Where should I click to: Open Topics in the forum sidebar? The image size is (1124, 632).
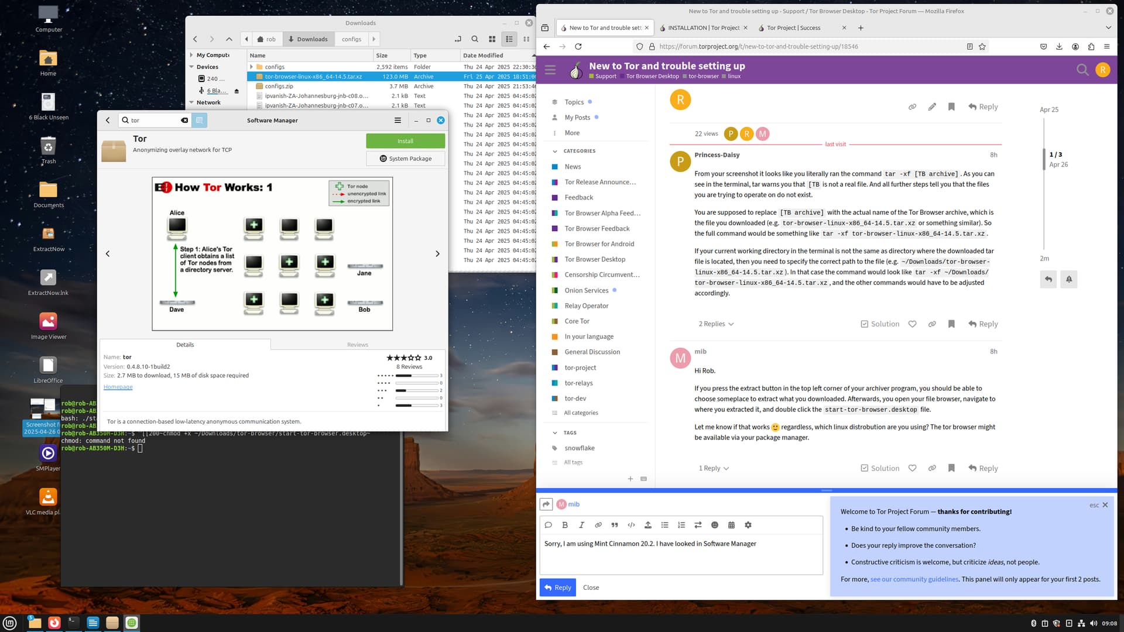pos(574,102)
